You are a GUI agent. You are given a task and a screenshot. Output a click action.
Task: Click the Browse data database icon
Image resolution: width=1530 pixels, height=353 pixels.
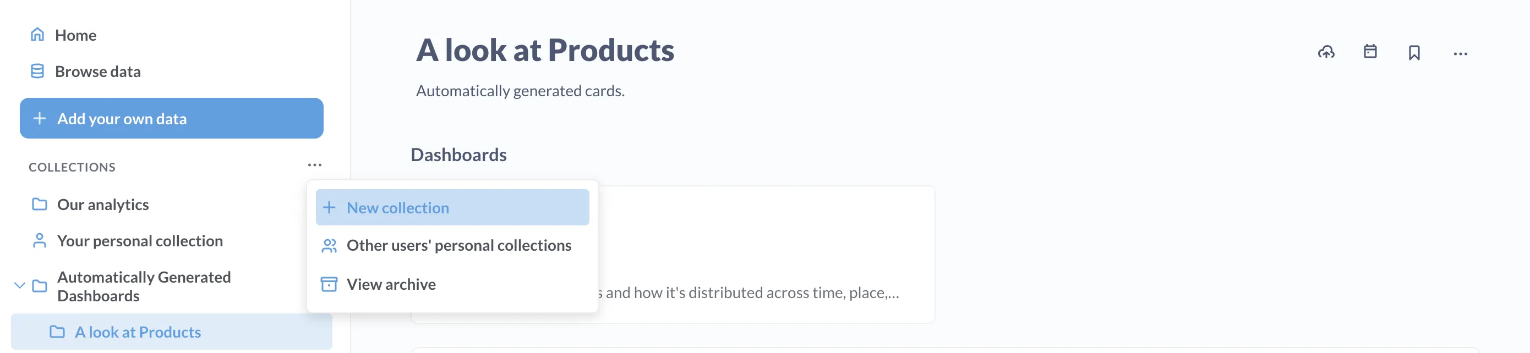point(37,71)
